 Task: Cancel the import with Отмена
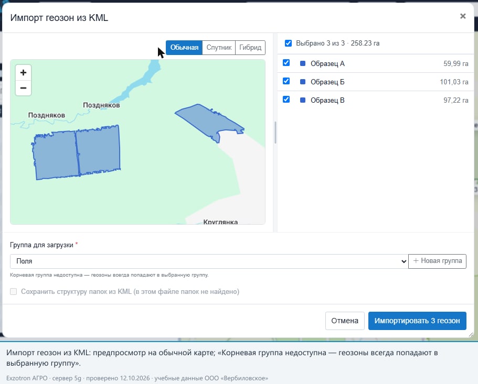[x=345, y=321]
